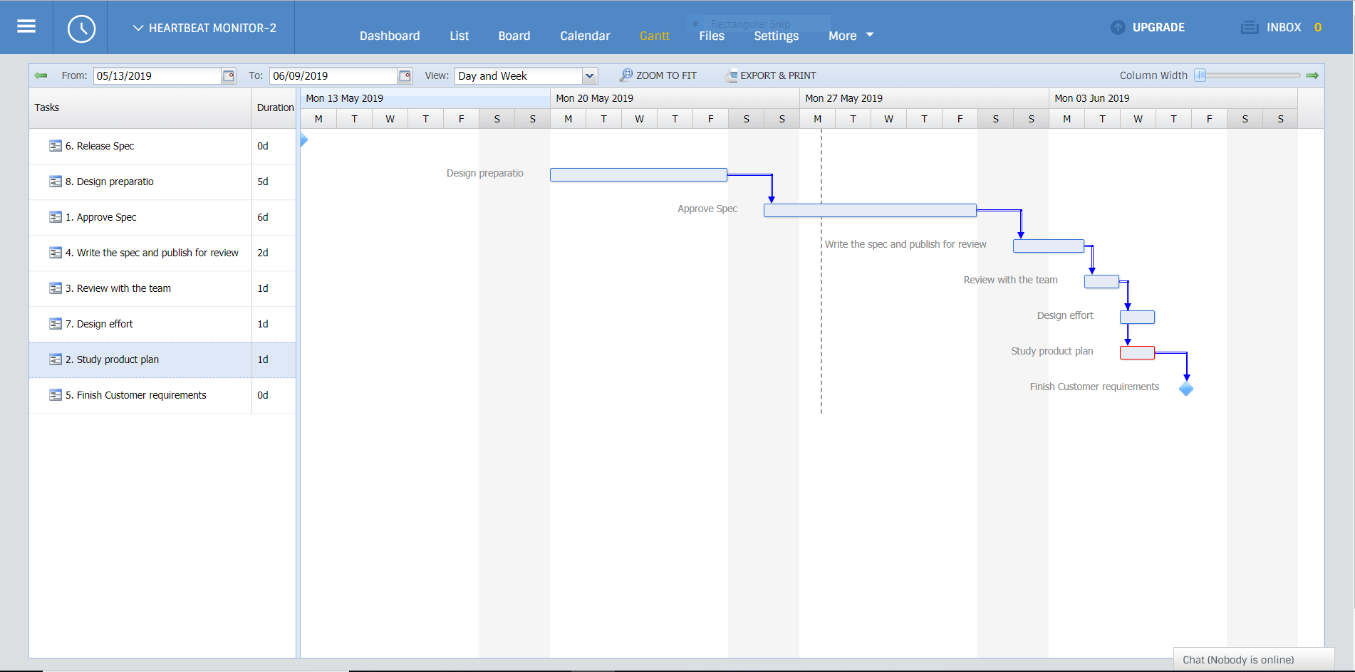This screenshot has width=1355, height=672.
Task: Click the From date input field
Action: coord(157,75)
